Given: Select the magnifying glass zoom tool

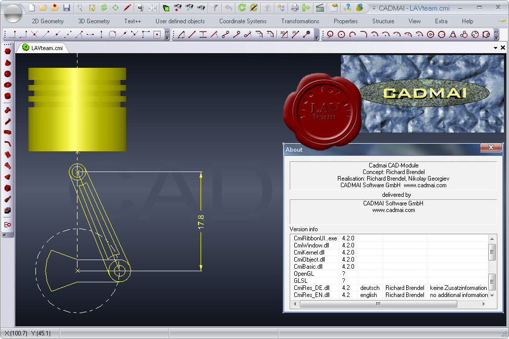Looking at the screenshot, I should click(x=80, y=8).
